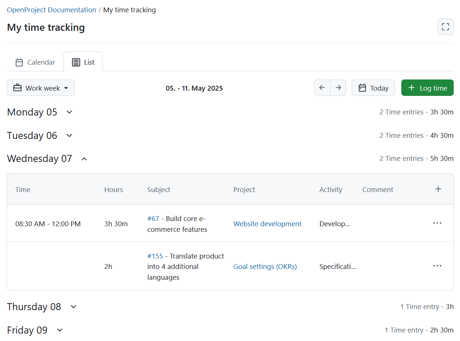
Task: Open work package #155 link
Action: 156,256
